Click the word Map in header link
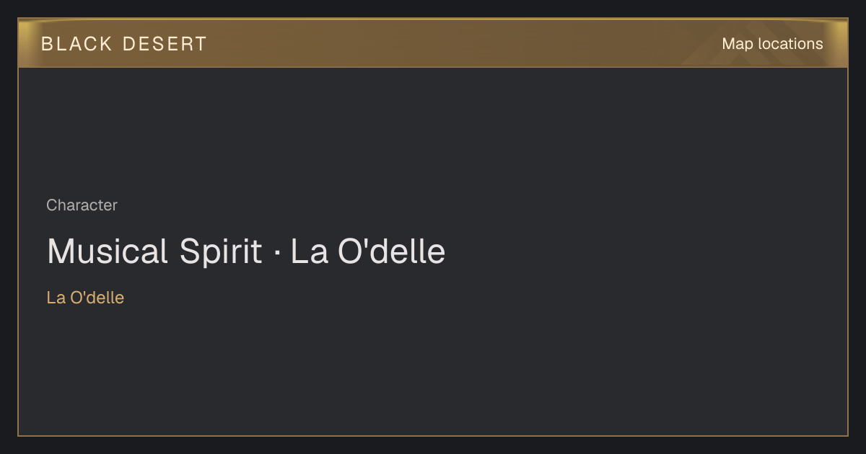The height and width of the screenshot is (454, 866). click(738, 44)
